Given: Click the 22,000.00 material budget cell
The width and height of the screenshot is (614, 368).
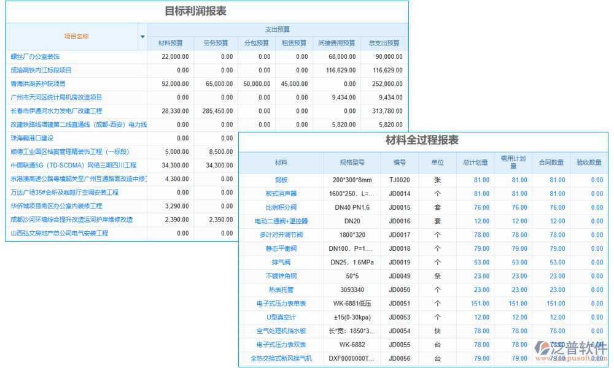Looking at the screenshot, I should 176,56.
